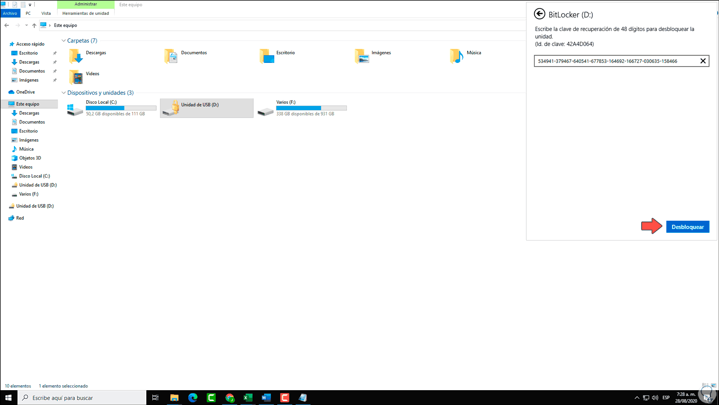Select the Vídeos folder icon in Carpetas
719x405 pixels.
point(76,77)
